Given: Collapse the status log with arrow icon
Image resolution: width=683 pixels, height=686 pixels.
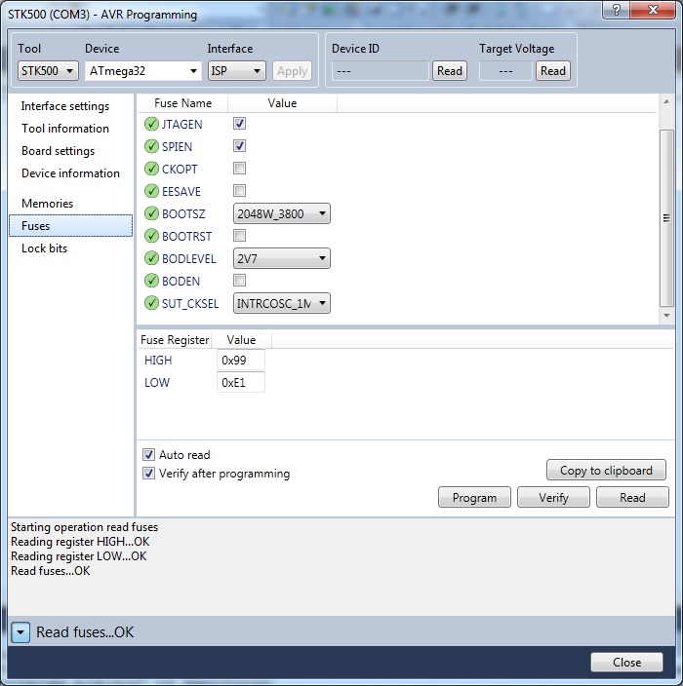Looking at the screenshot, I should (20, 632).
